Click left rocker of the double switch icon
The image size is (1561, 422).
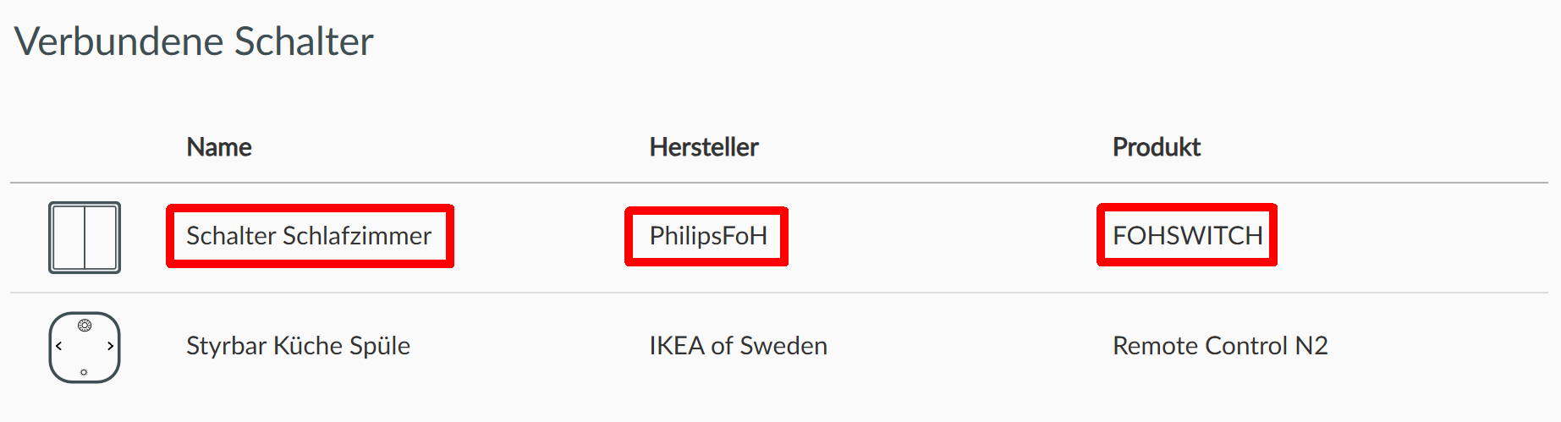tap(68, 238)
